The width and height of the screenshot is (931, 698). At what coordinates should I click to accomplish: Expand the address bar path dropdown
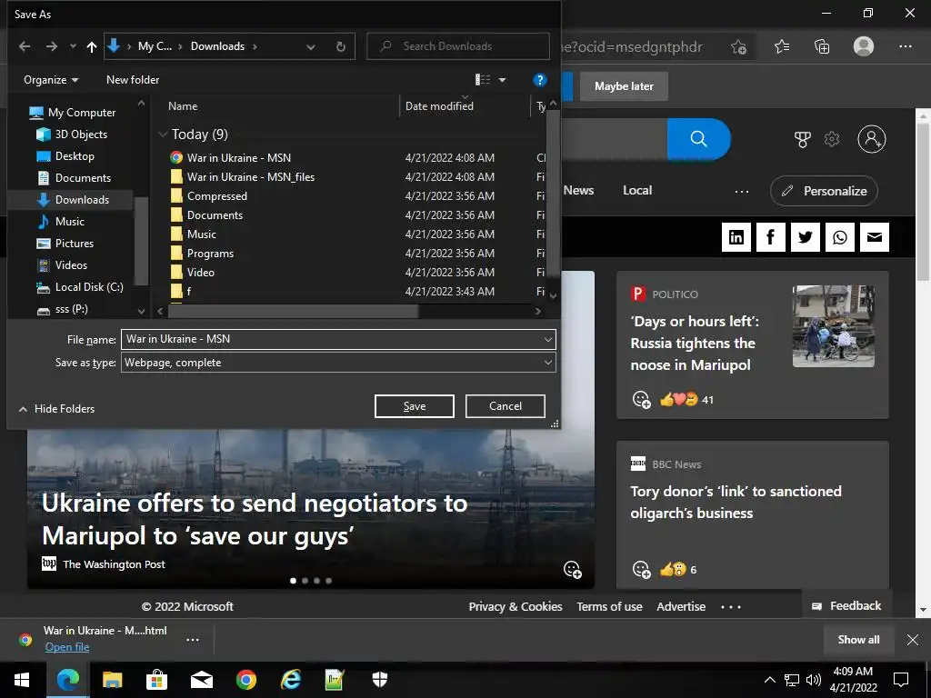(x=311, y=47)
